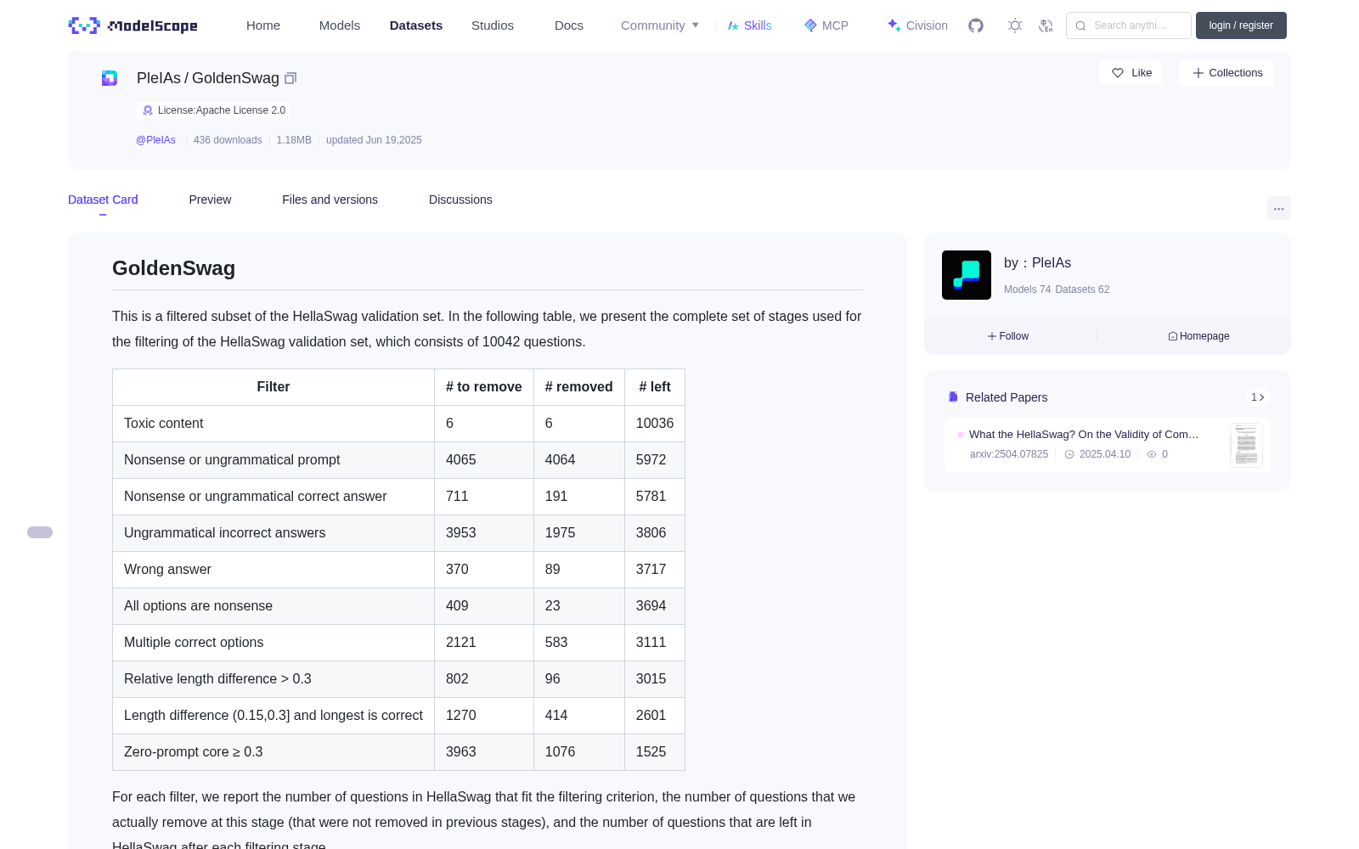
Task: Open the three-dot more options menu
Action: click(1278, 208)
